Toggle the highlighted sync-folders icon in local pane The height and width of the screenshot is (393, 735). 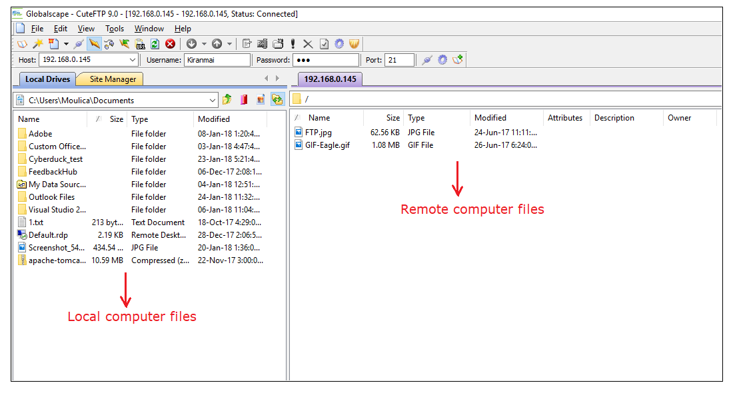point(277,99)
